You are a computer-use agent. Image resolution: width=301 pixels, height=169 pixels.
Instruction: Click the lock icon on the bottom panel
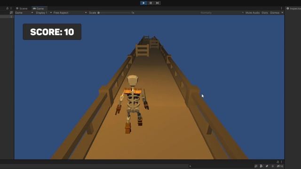[277, 161]
